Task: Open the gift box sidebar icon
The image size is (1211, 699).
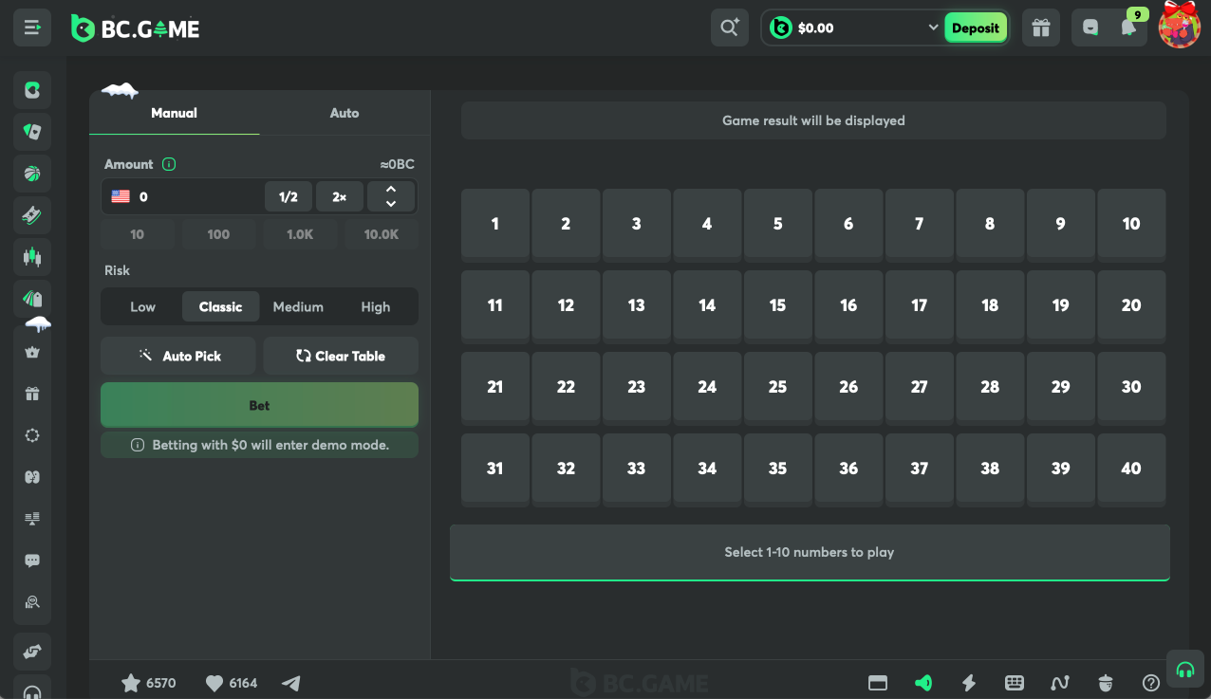Action: click(32, 394)
